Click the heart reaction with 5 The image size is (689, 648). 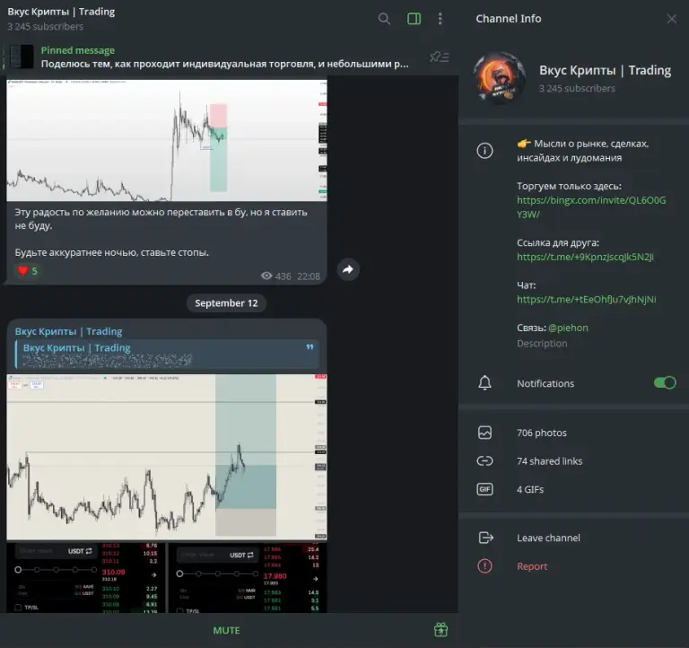click(27, 271)
